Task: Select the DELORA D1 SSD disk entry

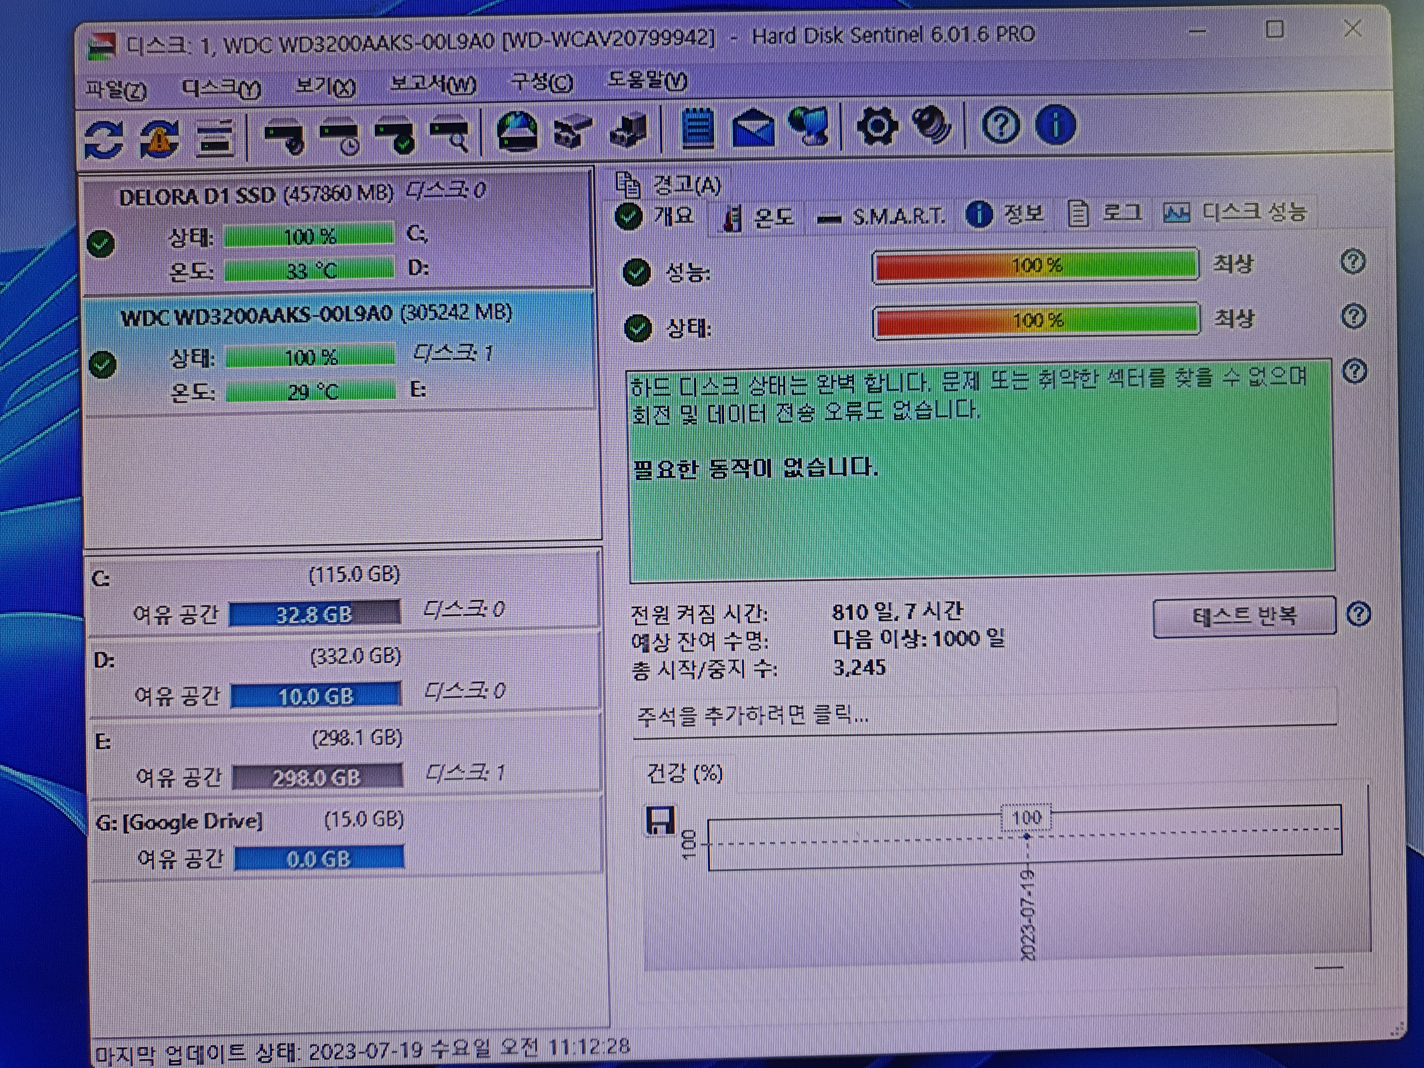Action: coord(339,231)
